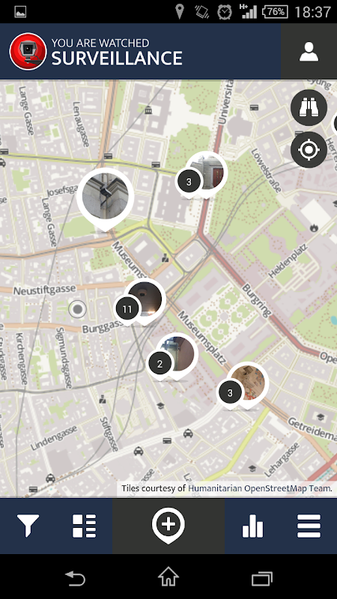This screenshot has height=599, width=337.
Task: Open cluster marker with 2 cameras
Action: [x=160, y=363]
